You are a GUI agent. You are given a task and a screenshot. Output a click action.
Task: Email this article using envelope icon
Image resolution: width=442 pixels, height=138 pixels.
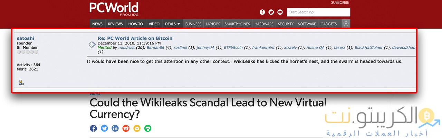(x=137, y=128)
